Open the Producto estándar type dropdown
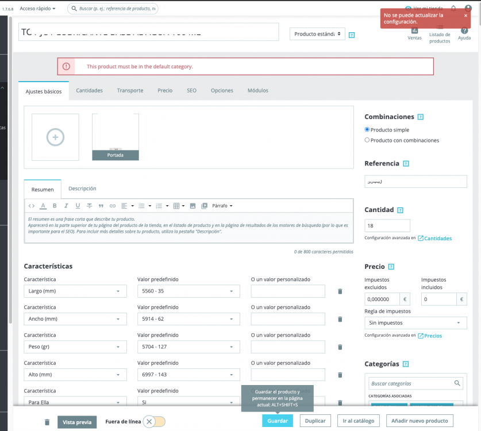Image resolution: width=481 pixels, height=431 pixels. [317, 34]
